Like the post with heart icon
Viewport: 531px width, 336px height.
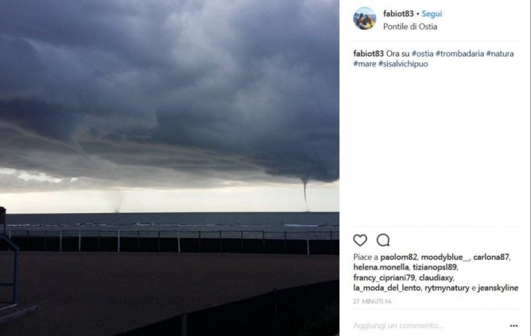click(x=360, y=240)
